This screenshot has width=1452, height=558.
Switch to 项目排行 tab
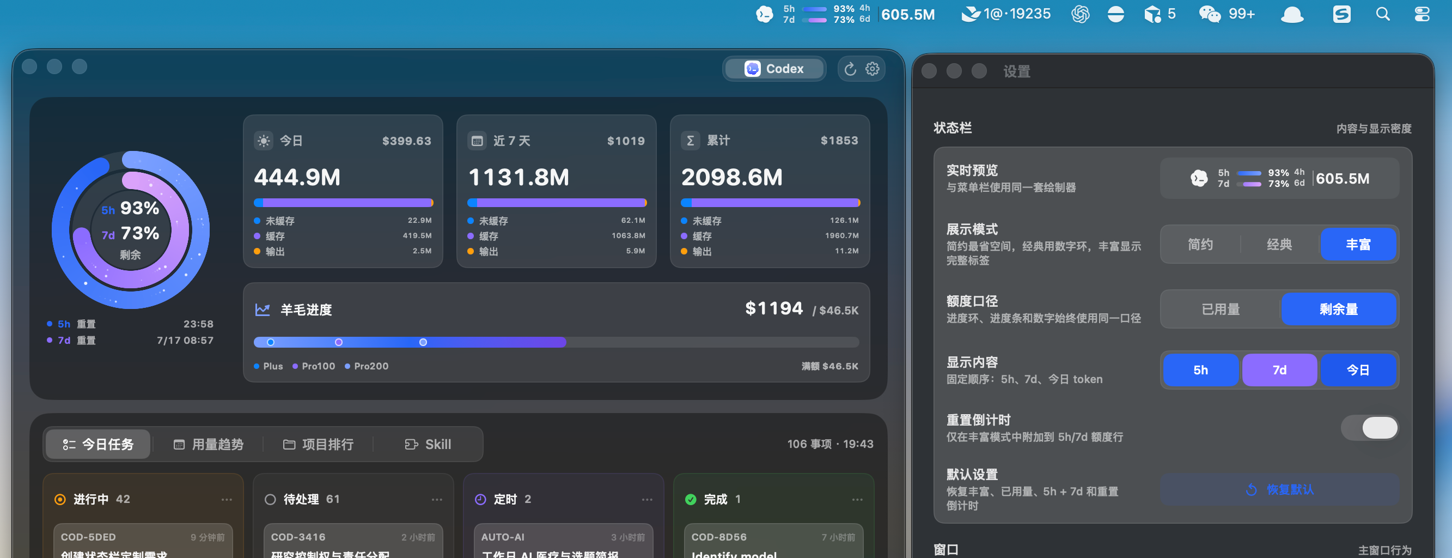pyautogui.click(x=319, y=445)
